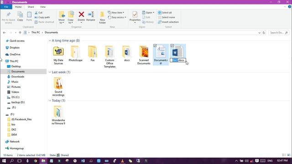Uncheck the Document.rtf item checkbox
Image resolution: width=292 pixels, height=164 pixels.
tap(155, 46)
